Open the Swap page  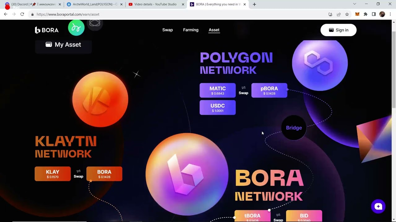pos(167,30)
